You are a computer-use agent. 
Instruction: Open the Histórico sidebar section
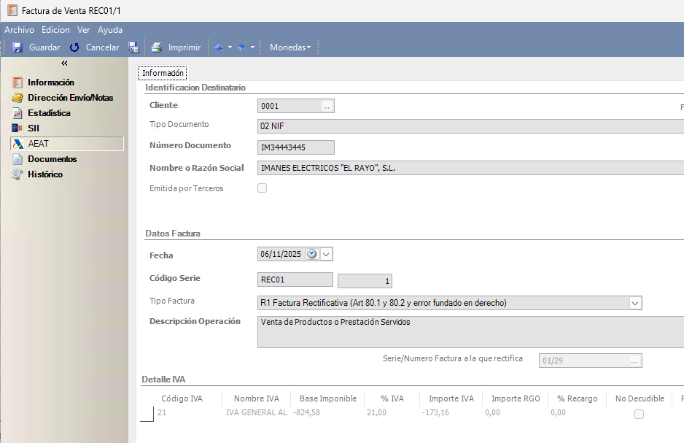click(x=45, y=174)
